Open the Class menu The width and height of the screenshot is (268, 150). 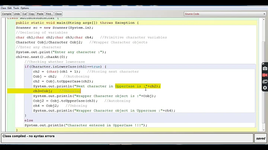[4, 8]
